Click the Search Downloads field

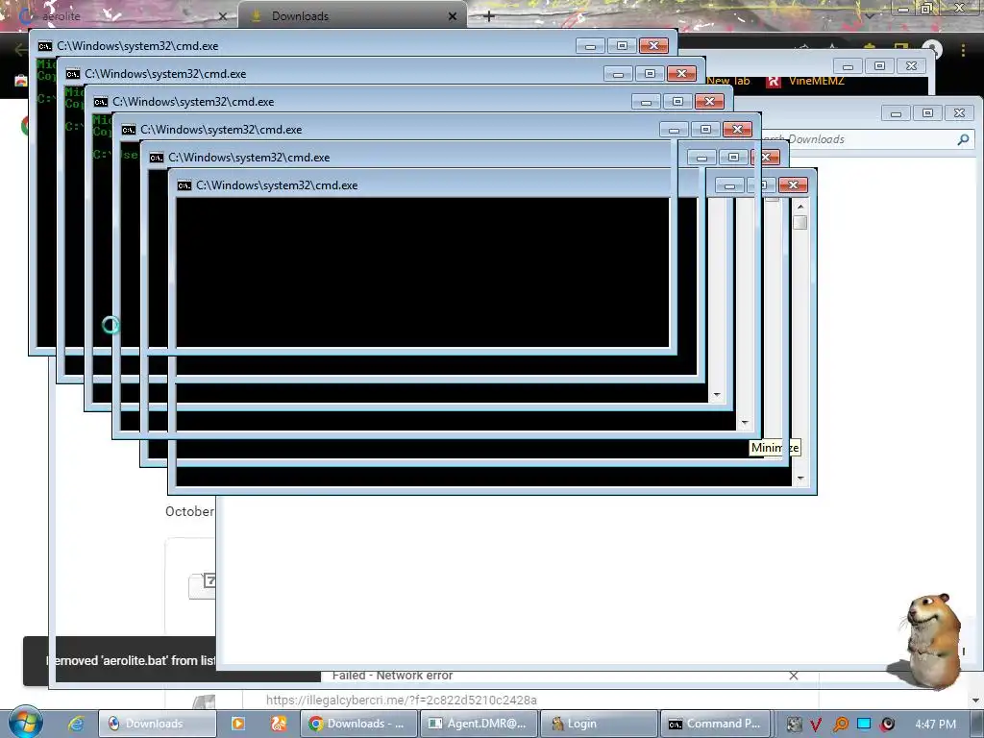point(869,139)
